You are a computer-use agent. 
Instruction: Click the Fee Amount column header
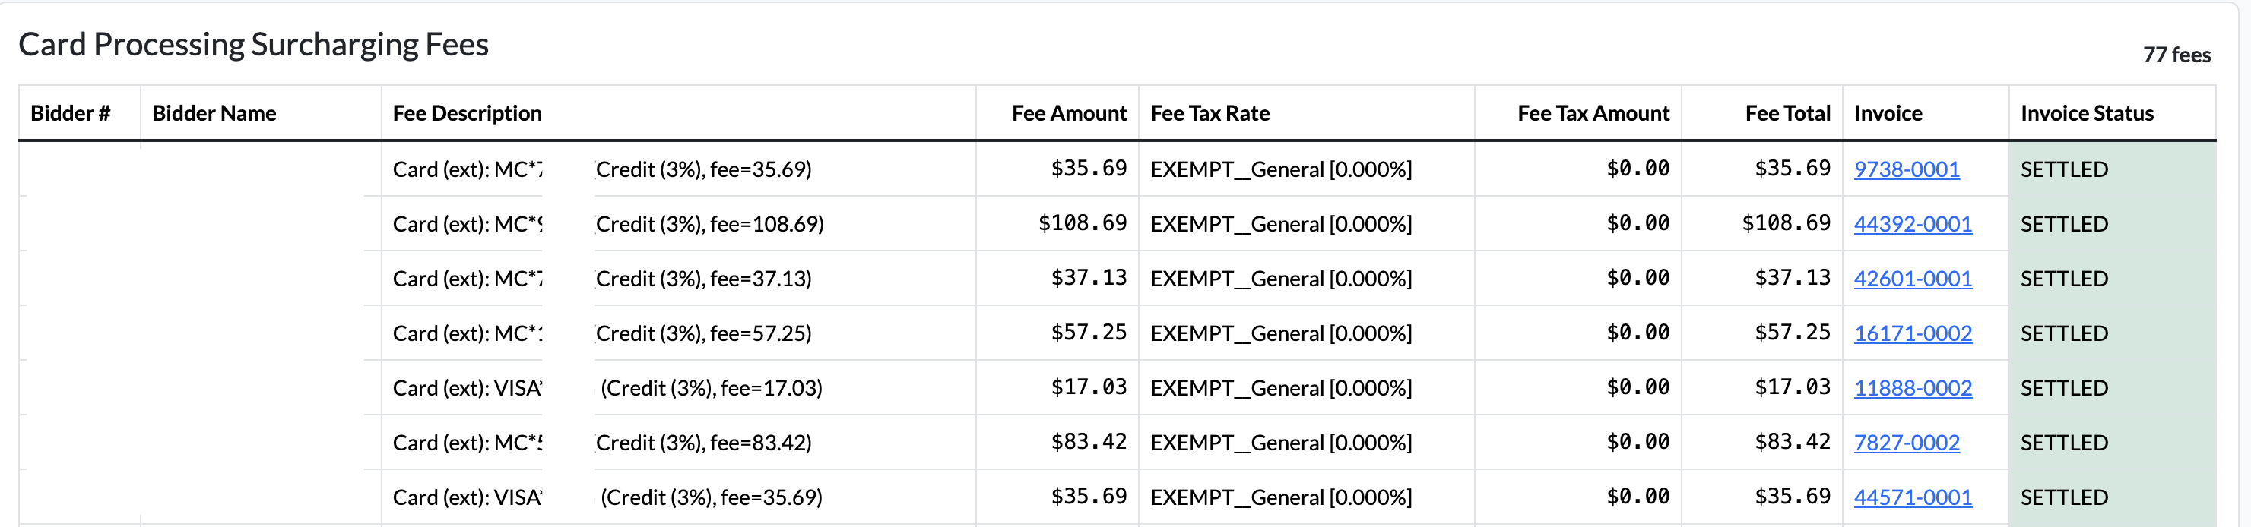coord(1069,113)
